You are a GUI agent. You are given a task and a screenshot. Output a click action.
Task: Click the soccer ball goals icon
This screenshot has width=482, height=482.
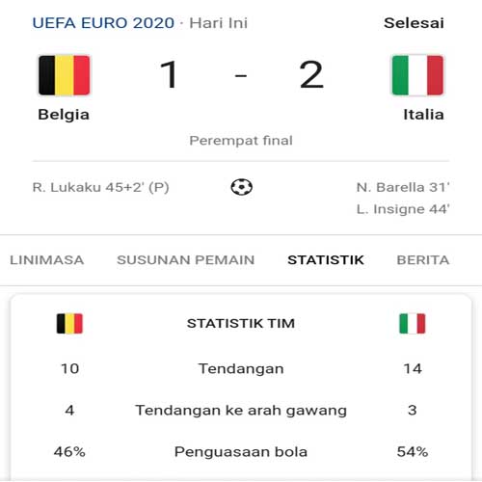pyautogui.click(x=241, y=187)
